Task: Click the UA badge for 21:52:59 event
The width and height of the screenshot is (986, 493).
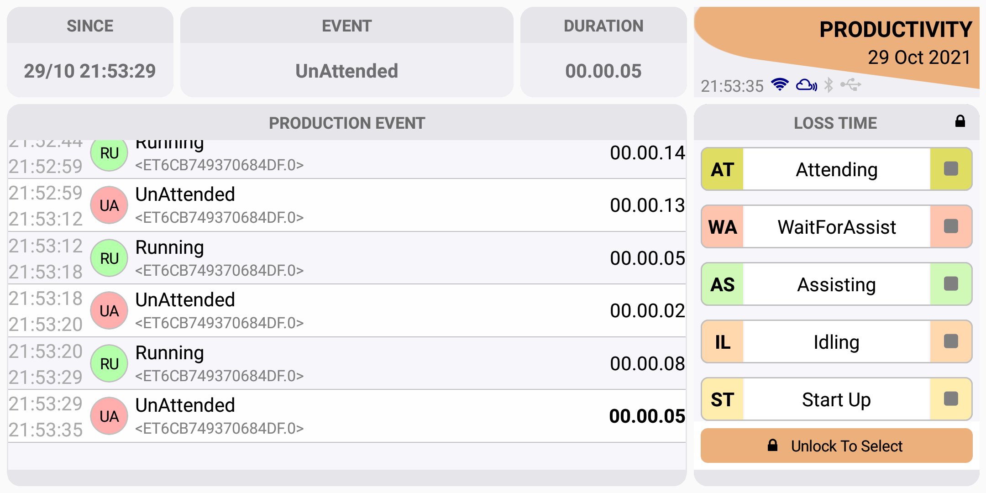Action: click(x=109, y=205)
